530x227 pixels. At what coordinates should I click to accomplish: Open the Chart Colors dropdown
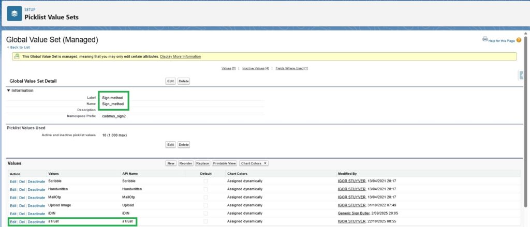254,163
